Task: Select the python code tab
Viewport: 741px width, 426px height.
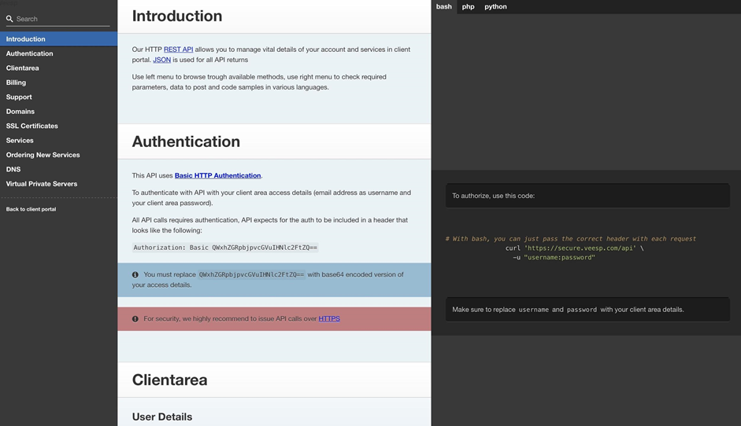Action: coord(495,6)
